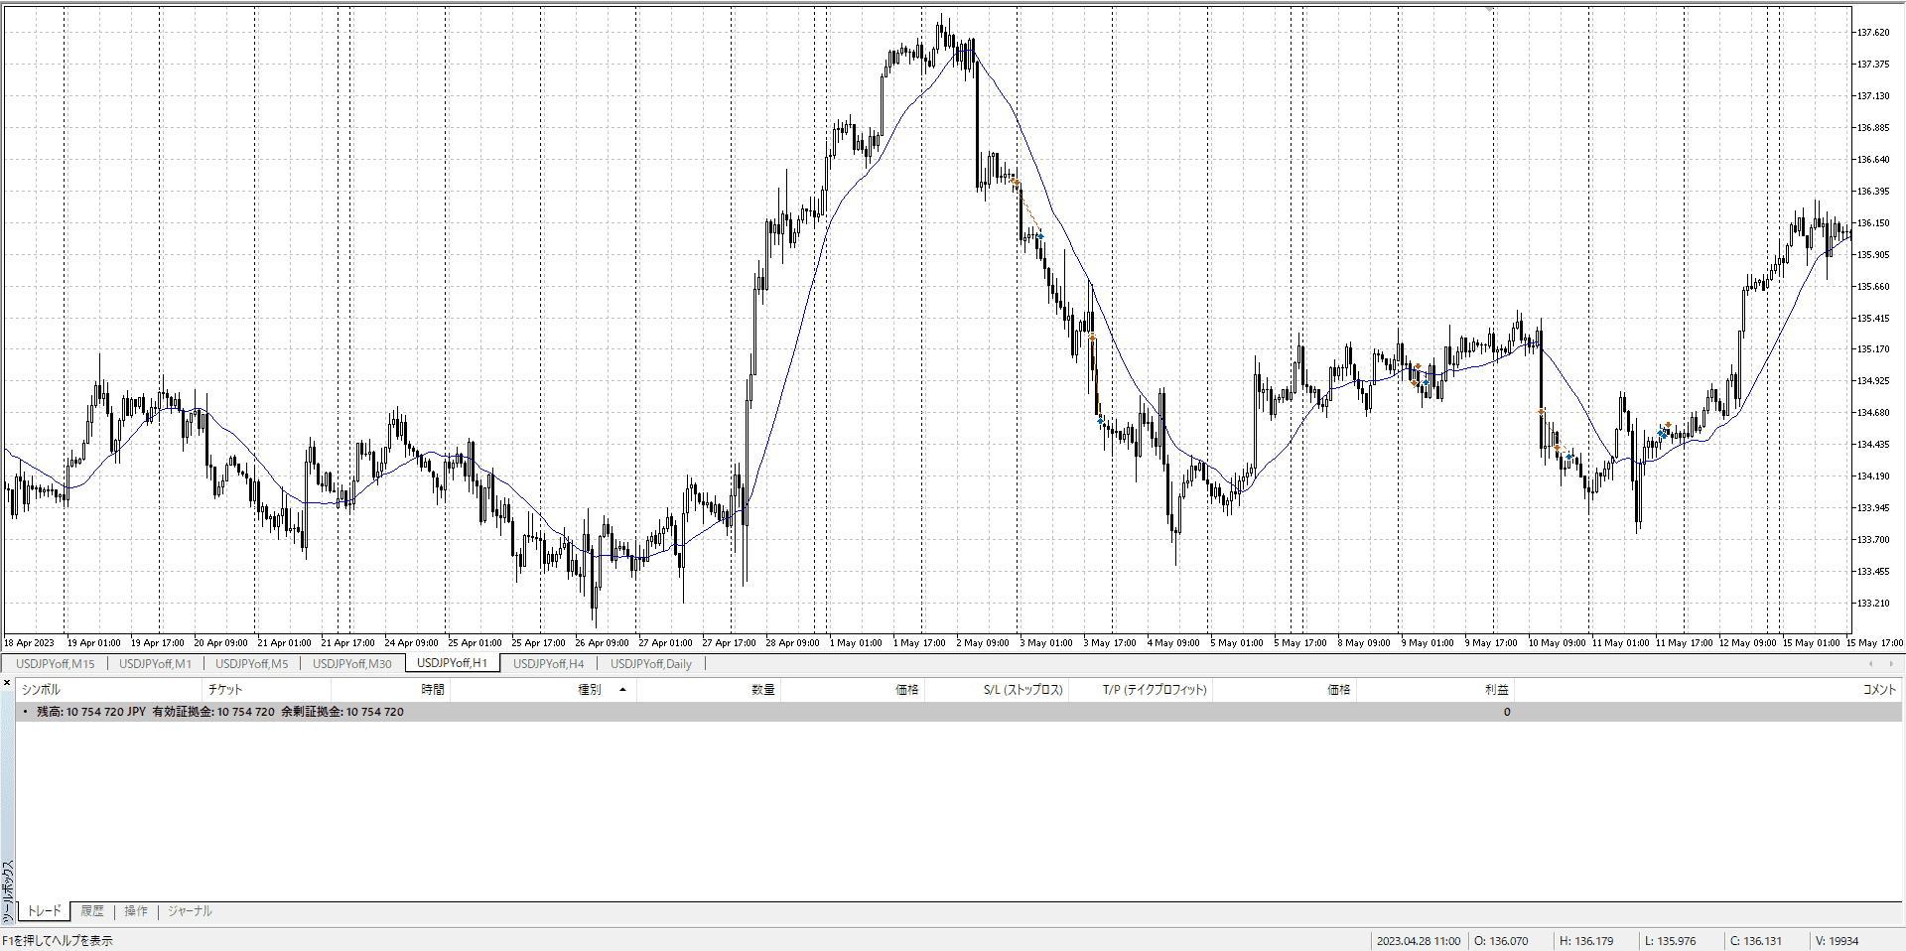
Task: Open the 履歴 history tab
Action: pos(92,911)
